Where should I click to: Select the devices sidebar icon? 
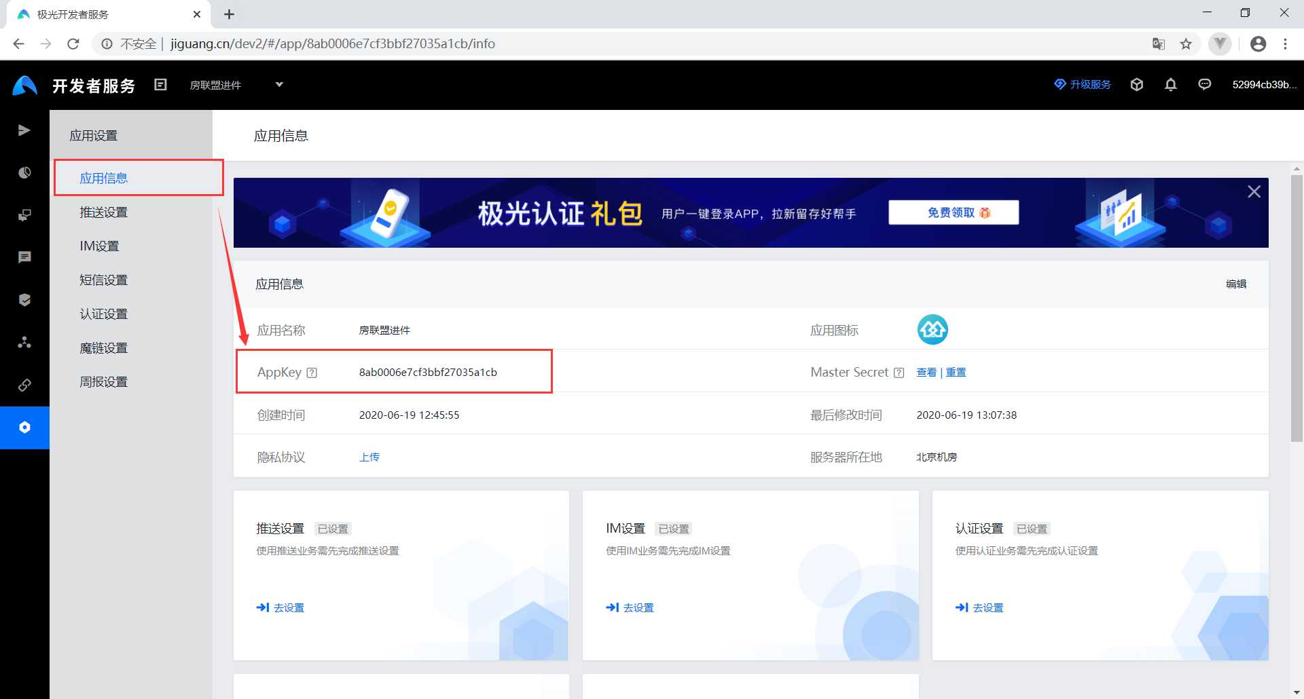point(24,215)
